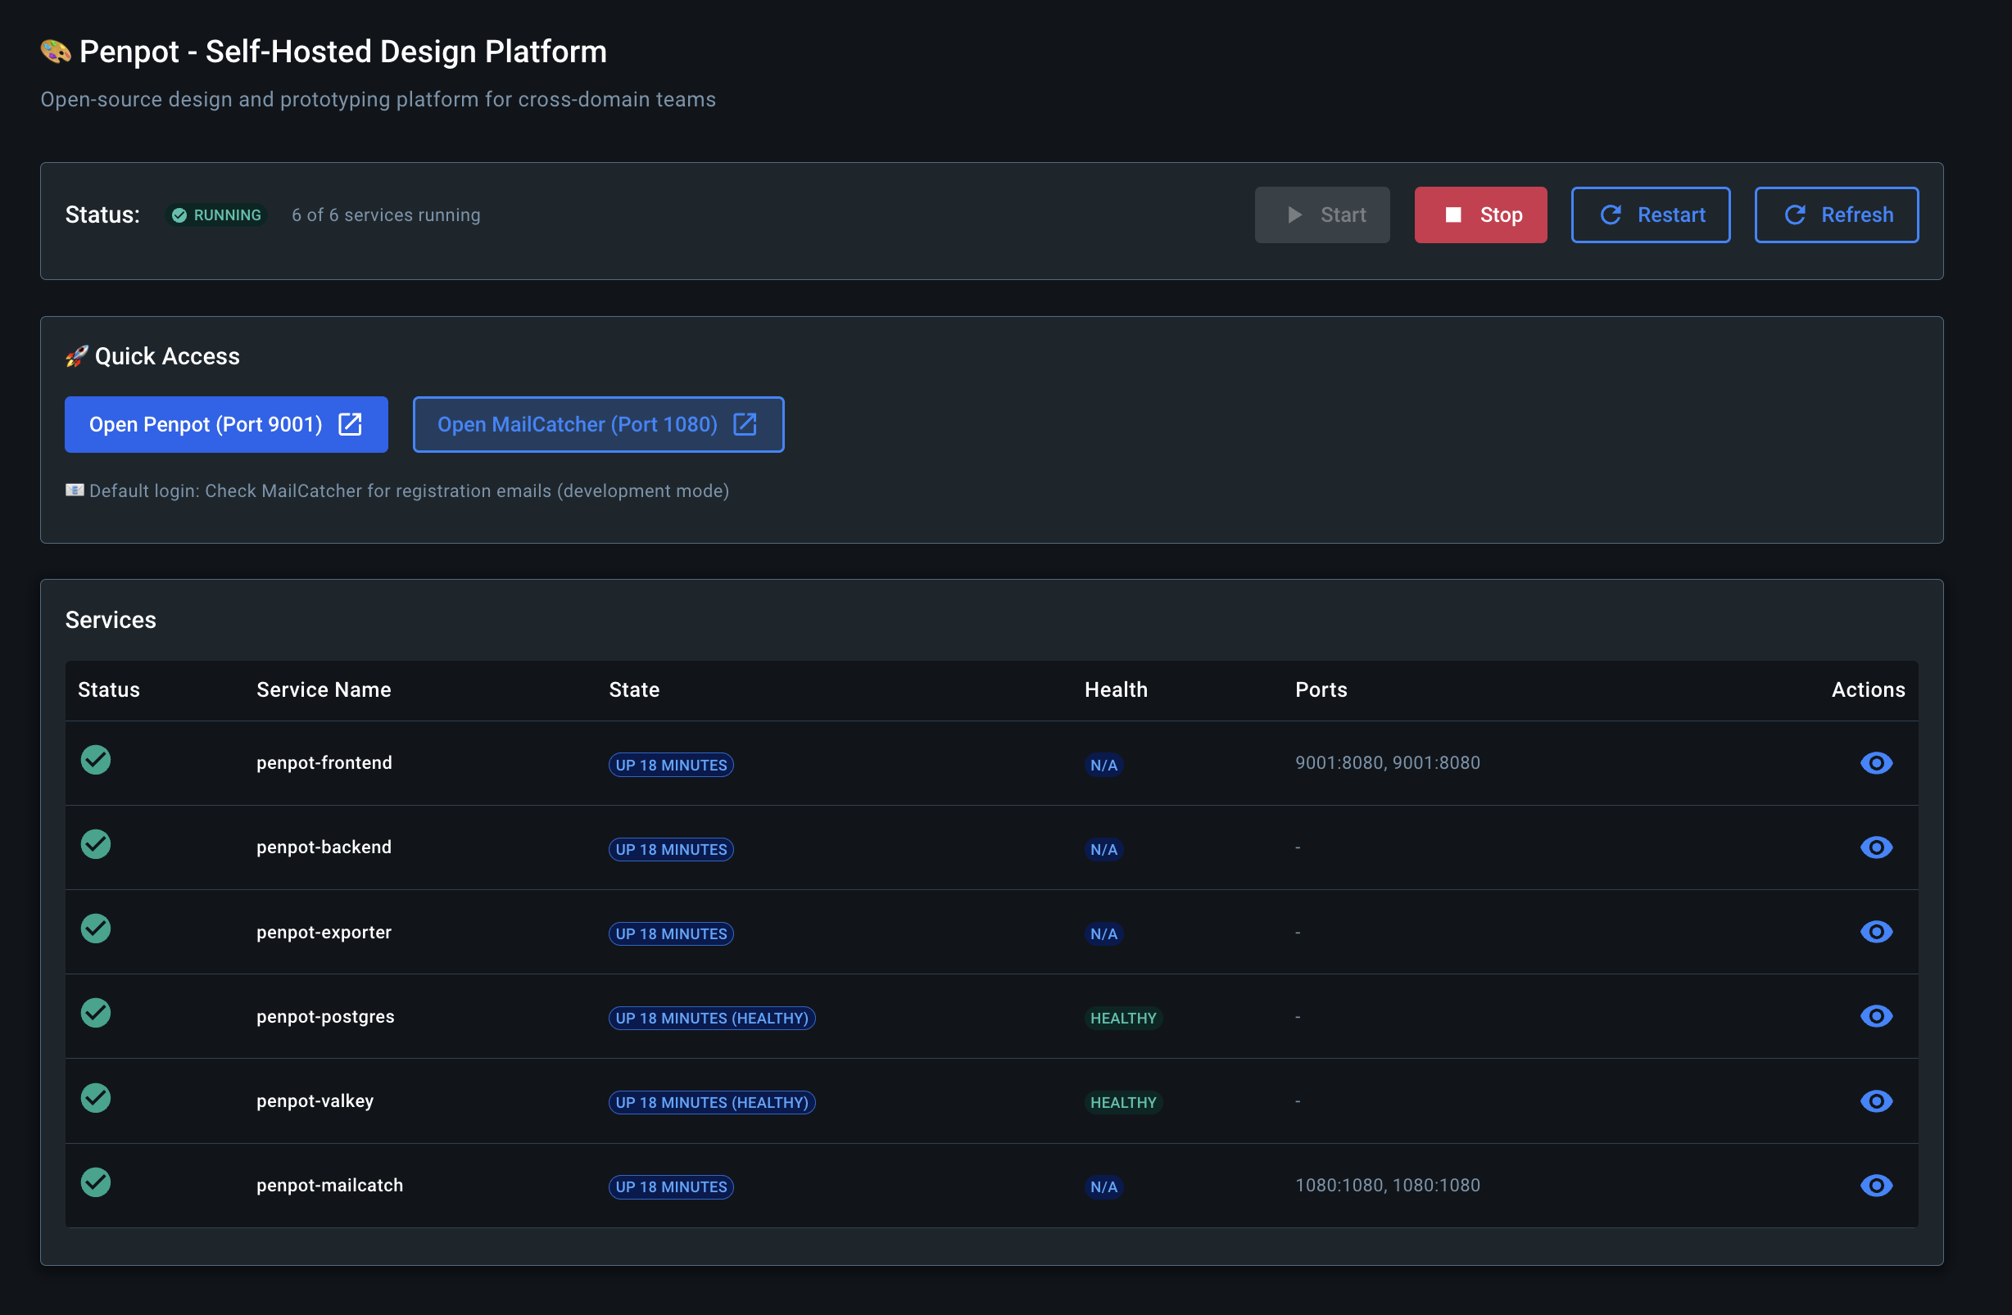Click penpot-valkey eye action icon
This screenshot has width=2012, height=1315.
tap(1875, 1101)
